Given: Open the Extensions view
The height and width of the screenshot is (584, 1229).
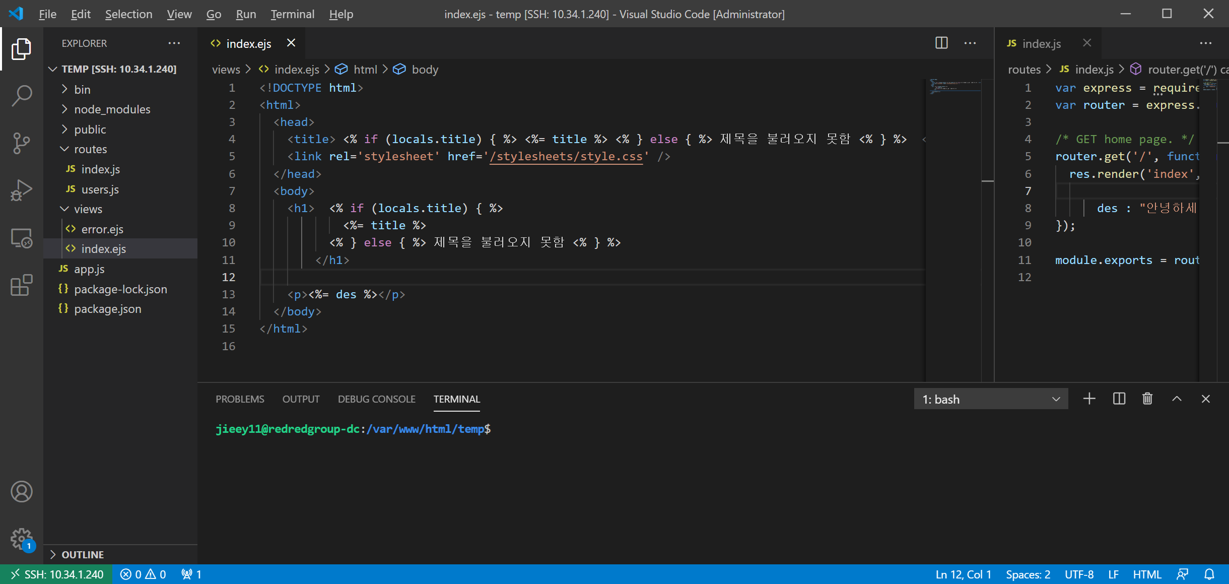Looking at the screenshot, I should [x=21, y=285].
